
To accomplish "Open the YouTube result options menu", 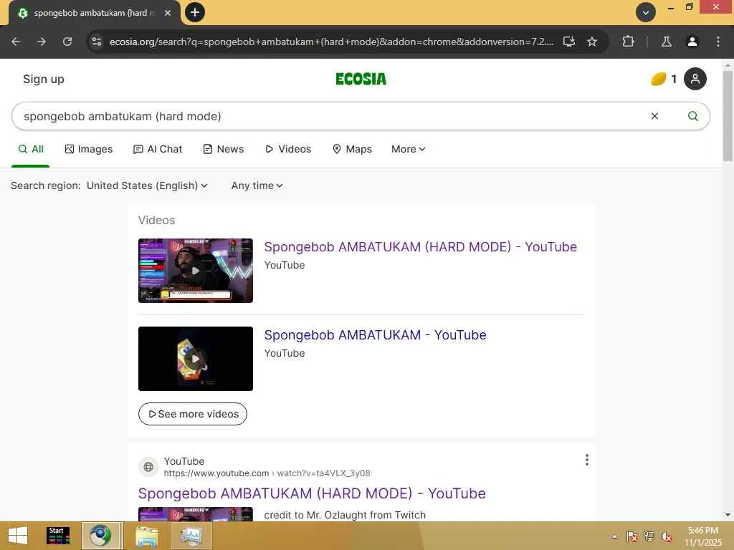I will [586, 460].
